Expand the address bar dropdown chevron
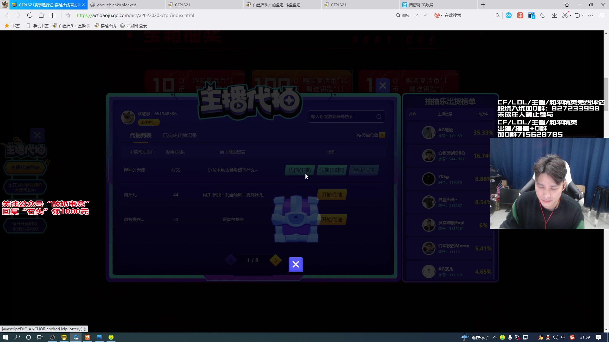The height and width of the screenshot is (342, 609). (425, 15)
